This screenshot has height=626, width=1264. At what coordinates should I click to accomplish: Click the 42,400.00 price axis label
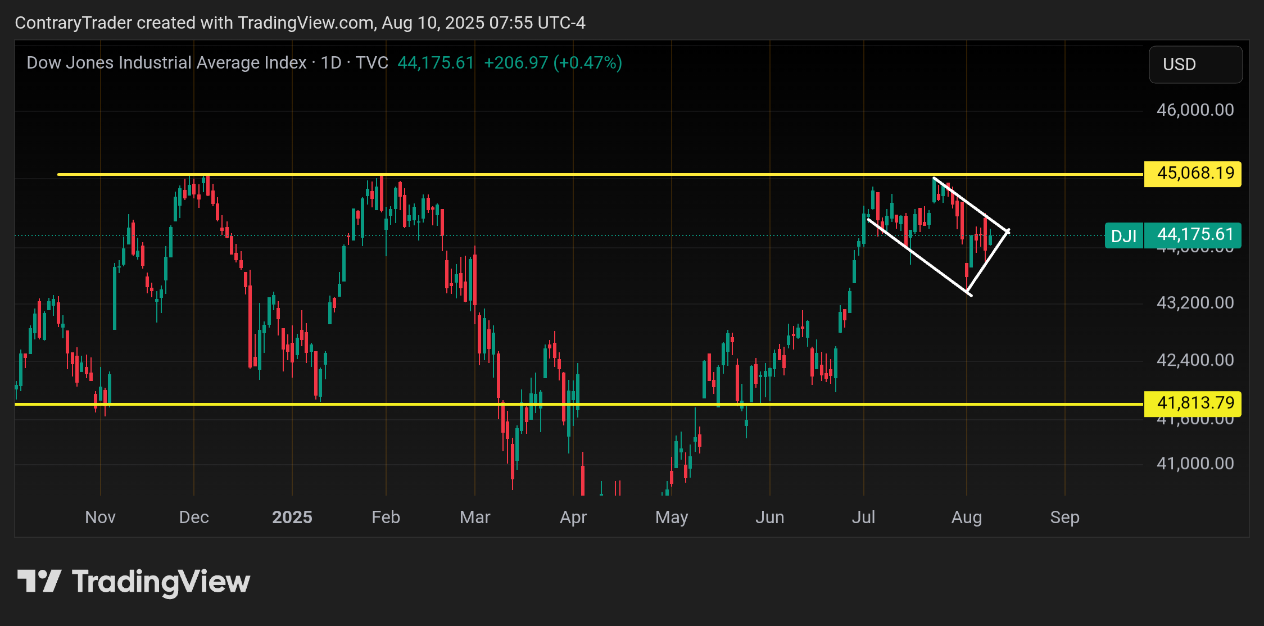tap(1195, 360)
